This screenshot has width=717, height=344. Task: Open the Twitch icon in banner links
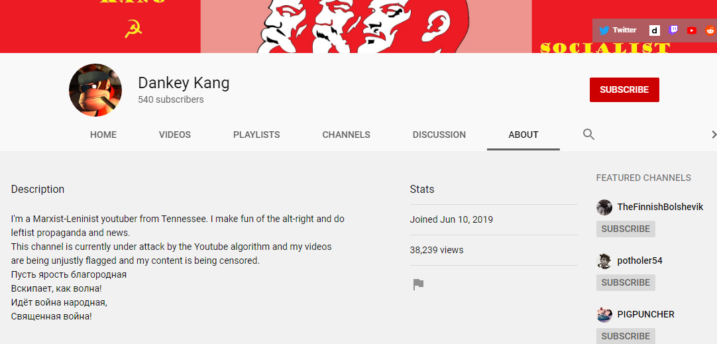[x=673, y=30]
